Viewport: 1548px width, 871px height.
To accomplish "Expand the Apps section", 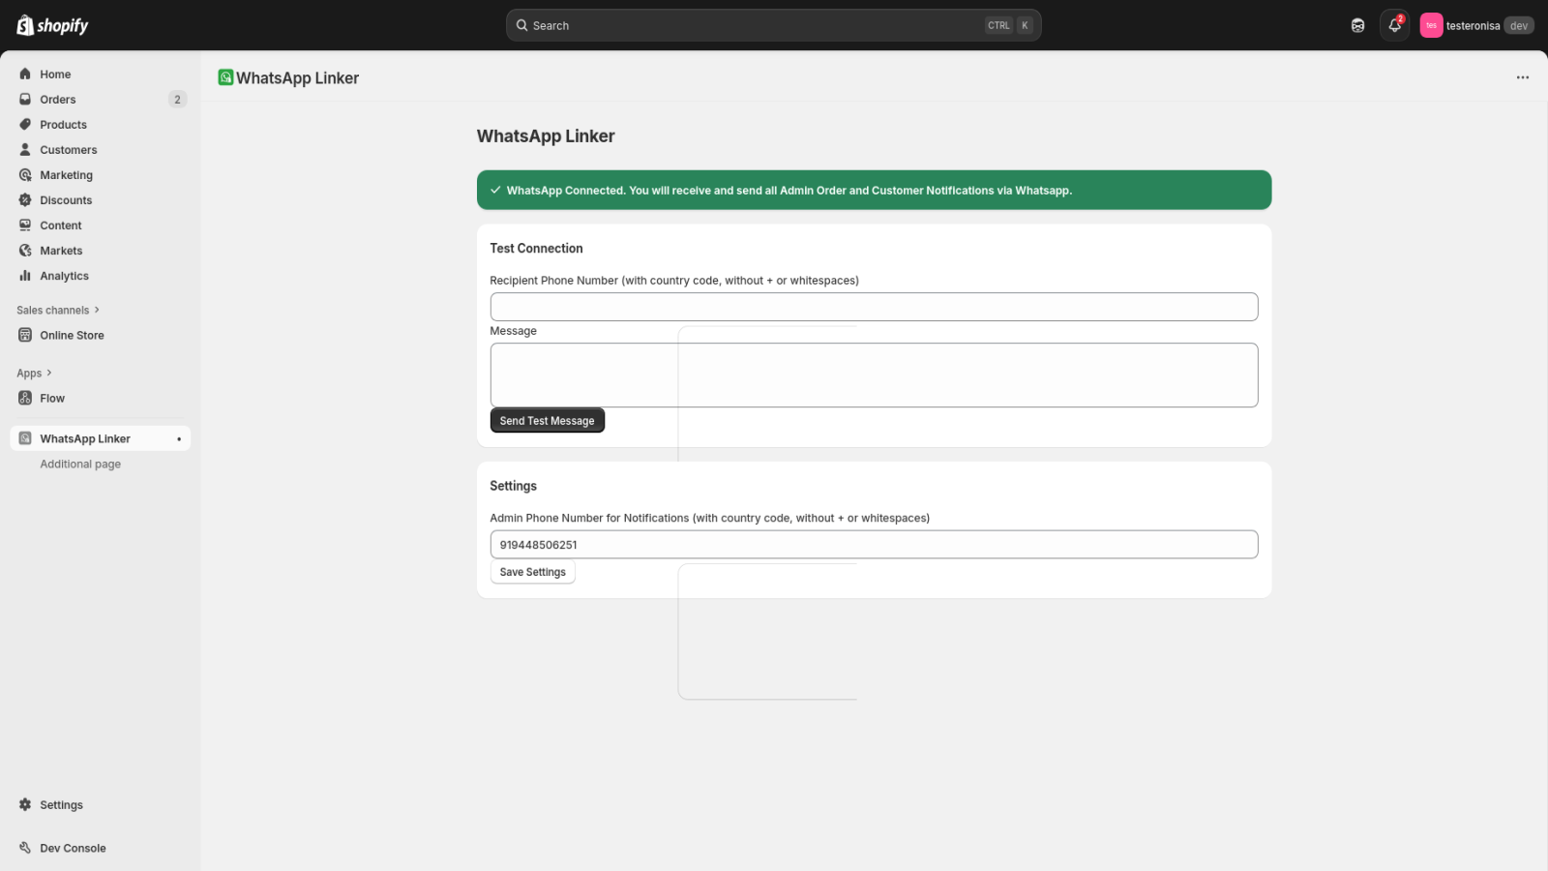I will 35,374.
